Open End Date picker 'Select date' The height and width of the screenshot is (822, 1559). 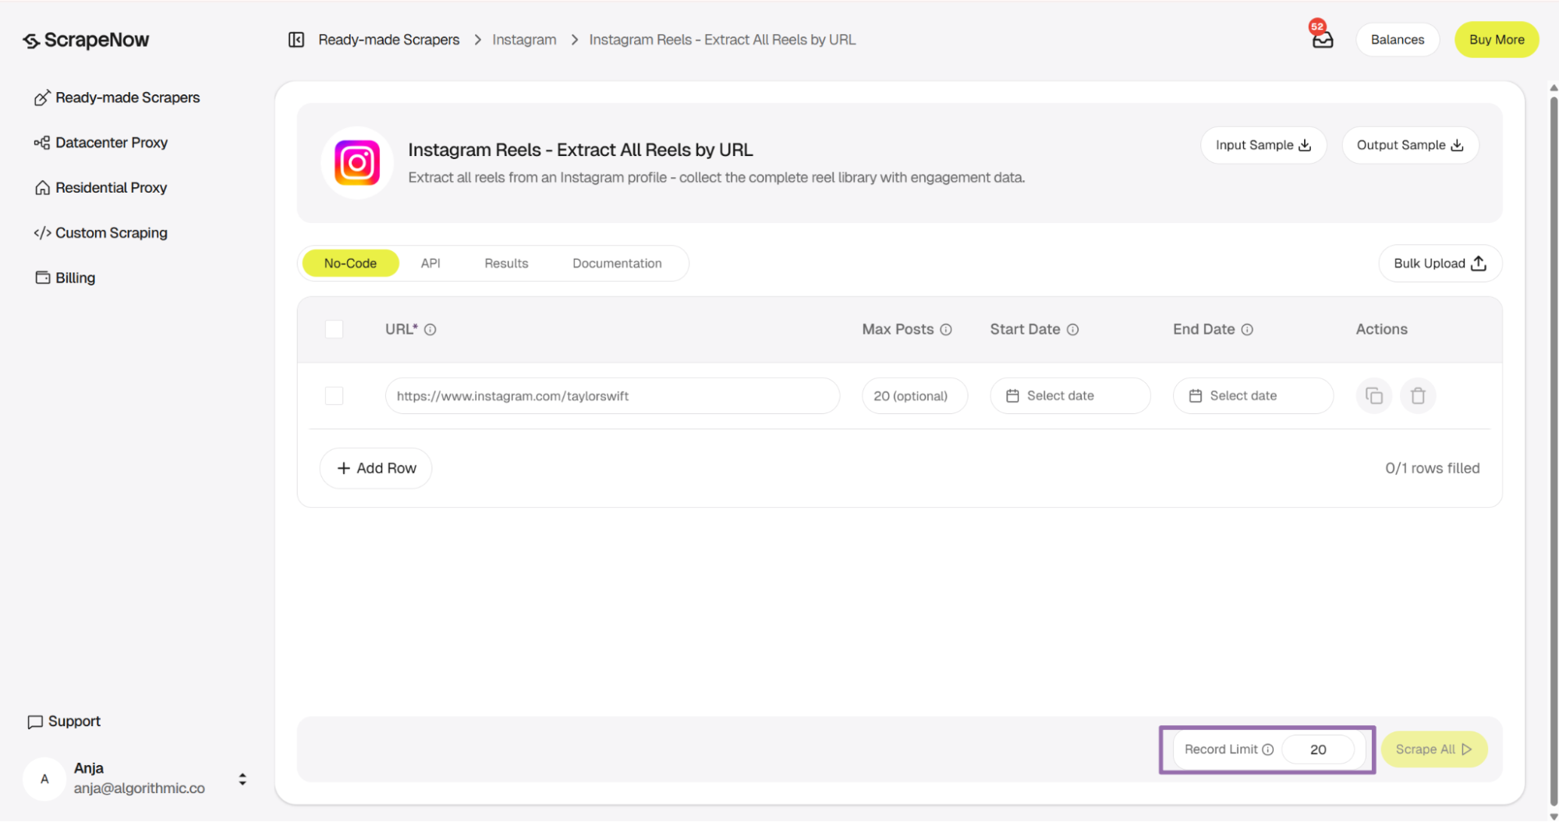point(1253,396)
